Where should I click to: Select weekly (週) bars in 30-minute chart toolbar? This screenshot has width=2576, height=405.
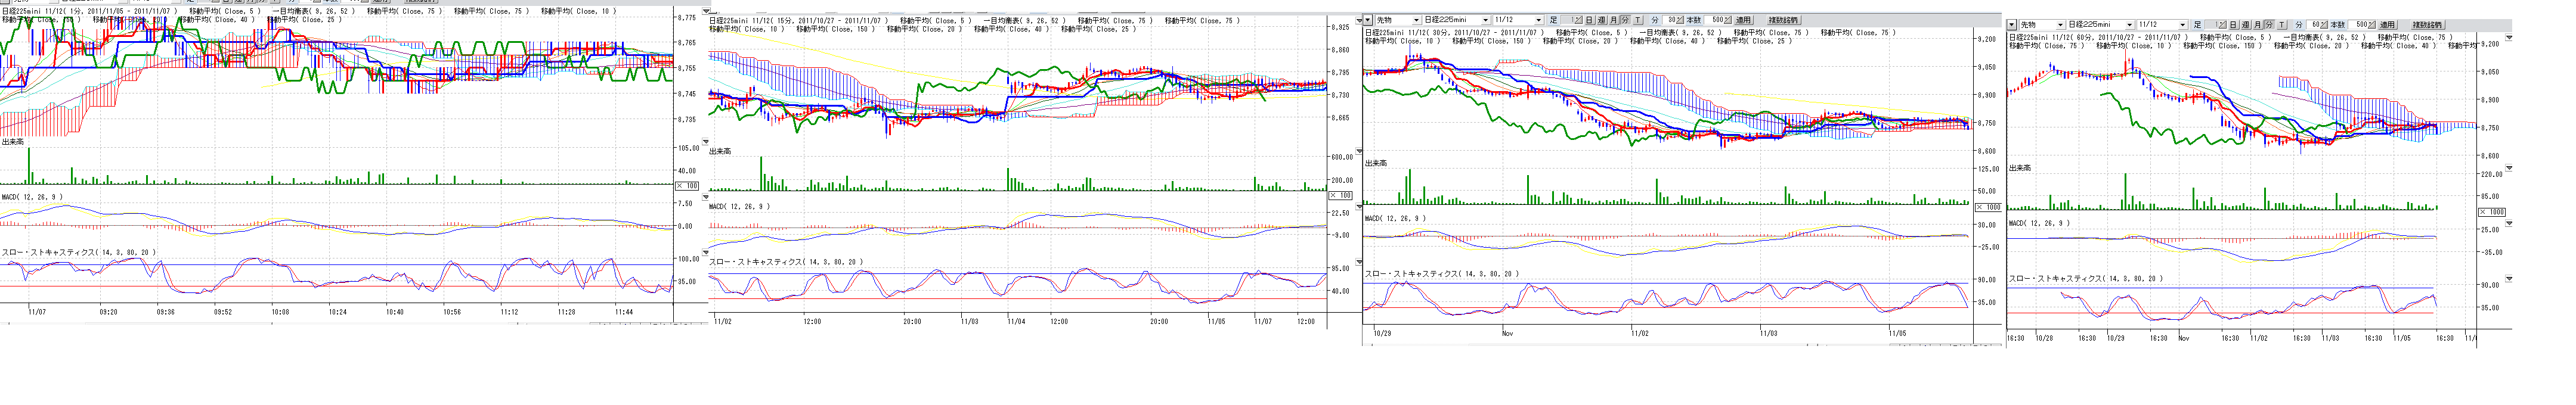pos(1602,20)
